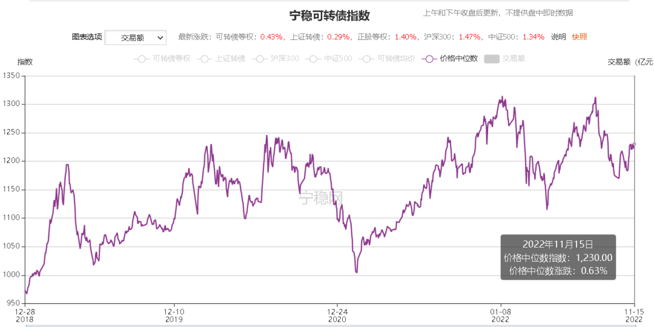Viewport: 654px width, 327px height.
Task: Toggle the 上证转债 legend series
Action: (x=221, y=59)
